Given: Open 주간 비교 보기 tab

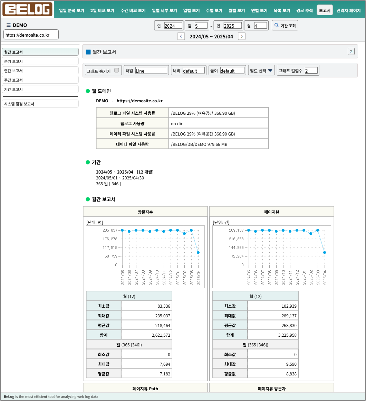Looking at the screenshot, I should 133,10.
